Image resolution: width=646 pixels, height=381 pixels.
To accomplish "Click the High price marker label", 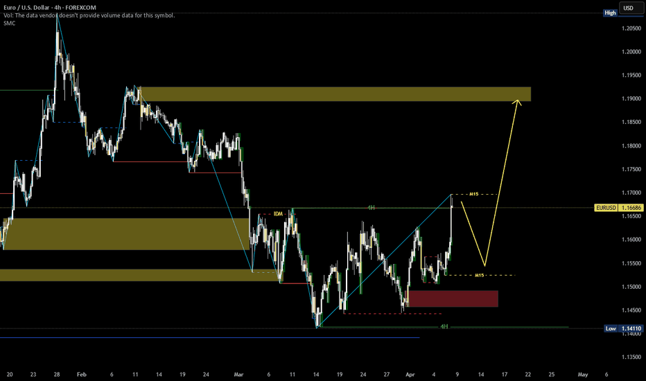I will [x=610, y=12].
